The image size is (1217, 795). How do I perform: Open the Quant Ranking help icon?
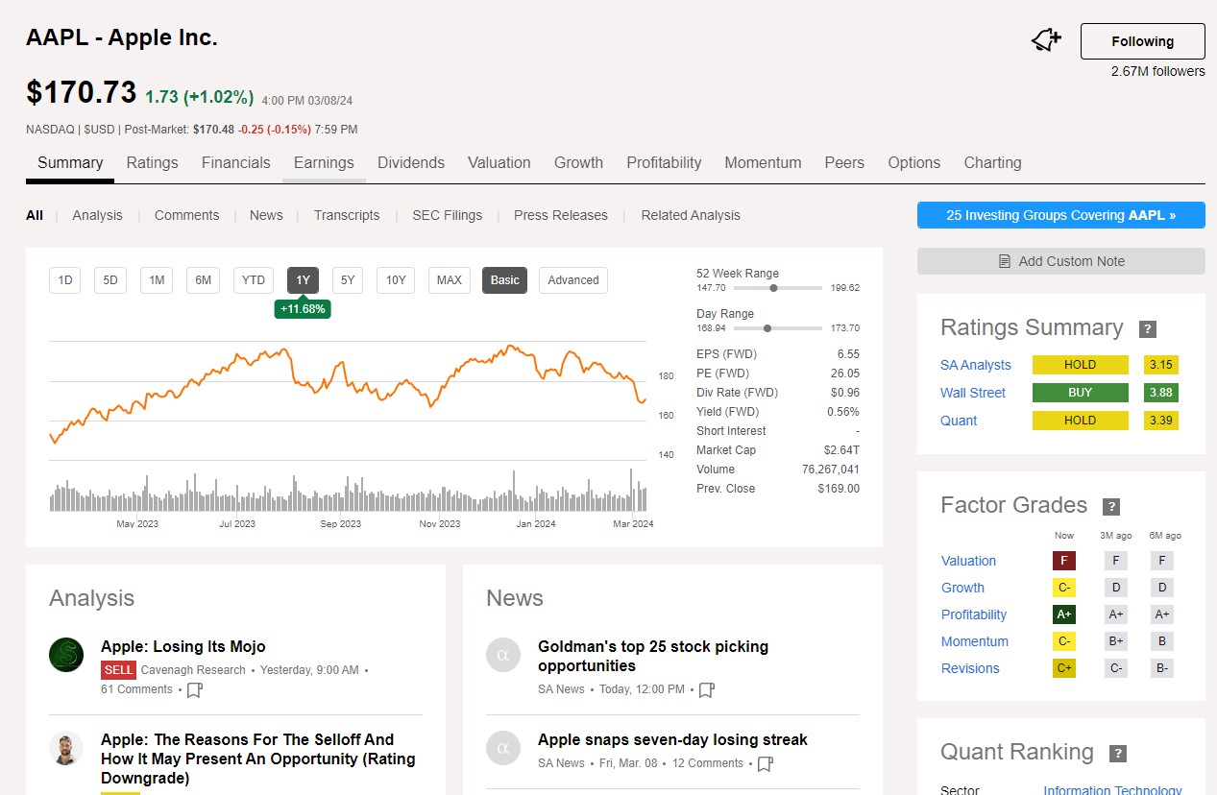pos(1118,754)
